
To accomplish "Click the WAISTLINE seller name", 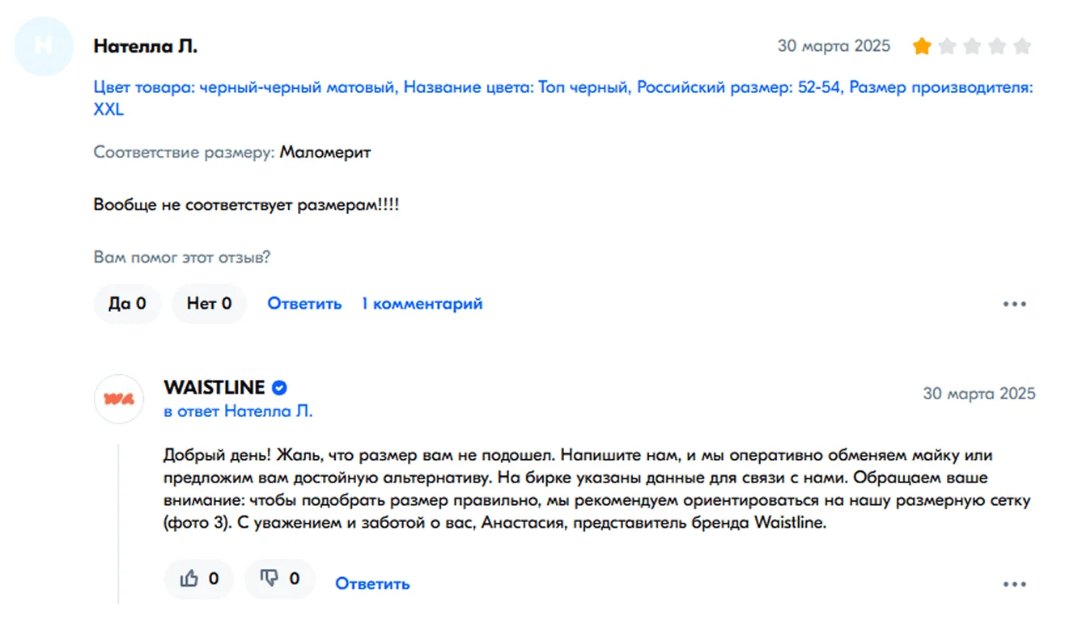I will point(214,388).
